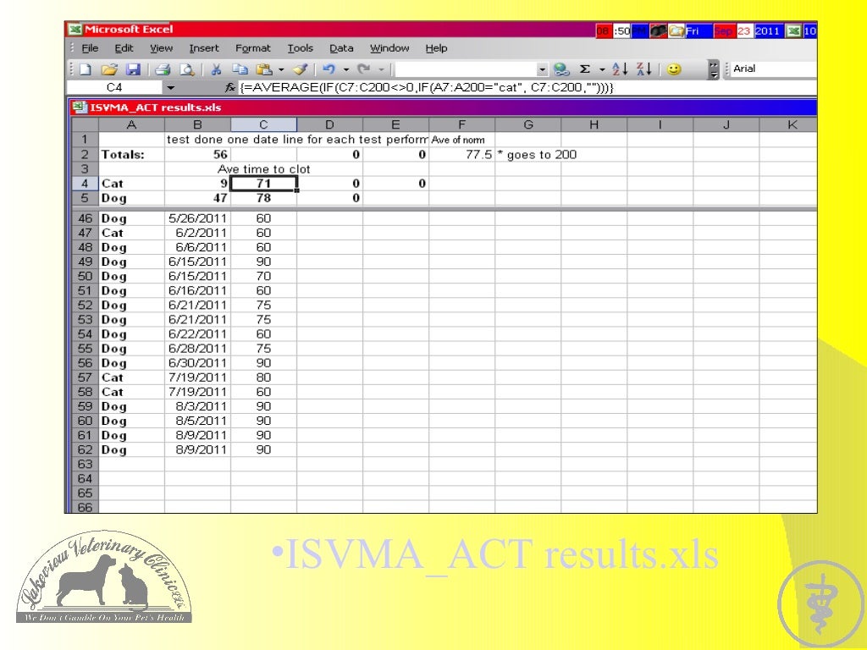Click the Excel icon in the clock tray

(x=794, y=31)
